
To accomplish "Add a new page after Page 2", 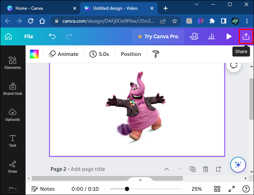I will [219, 169].
